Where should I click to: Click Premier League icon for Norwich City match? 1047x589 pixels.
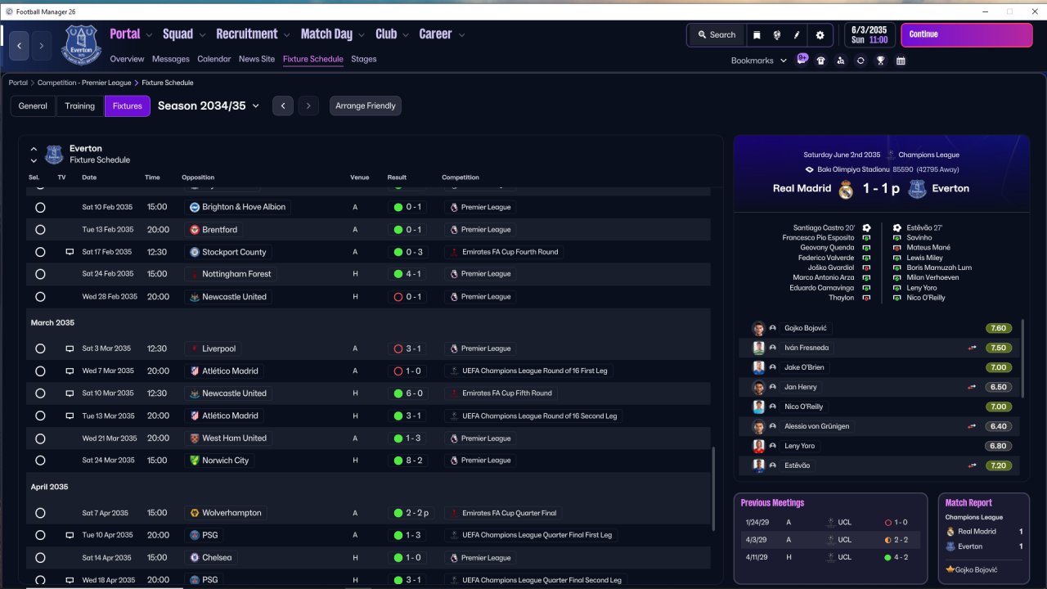pyautogui.click(x=453, y=461)
